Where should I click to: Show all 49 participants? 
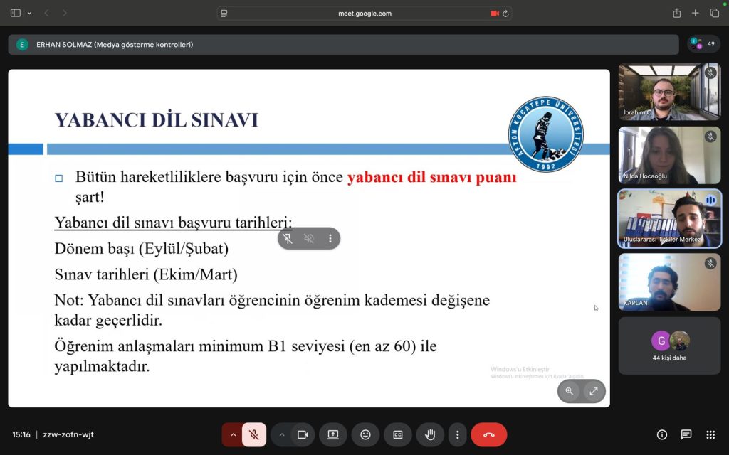pyautogui.click(x=703, y=44)
